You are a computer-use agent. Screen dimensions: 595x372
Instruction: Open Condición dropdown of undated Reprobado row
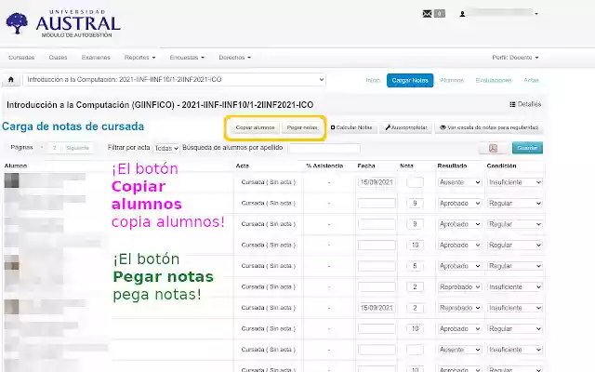click(x=514, y=287)
